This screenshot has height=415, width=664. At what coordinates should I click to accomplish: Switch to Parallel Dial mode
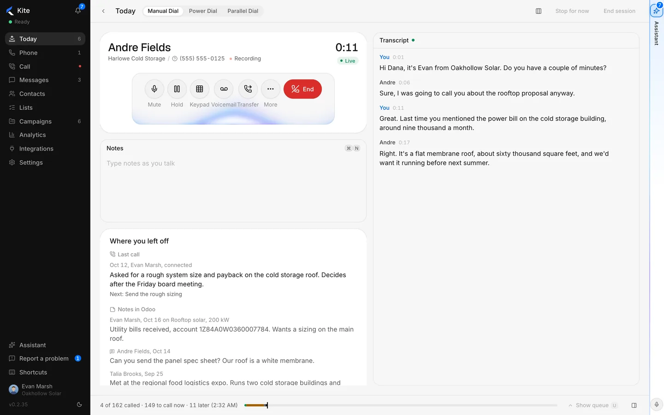(243, 11)
